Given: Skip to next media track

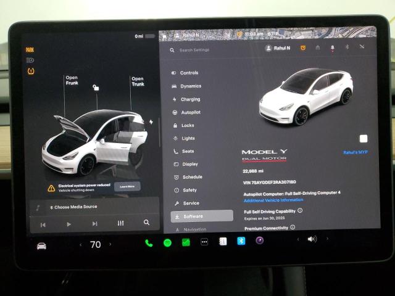Looking at the screenshot, I should (x=94, y=224).
